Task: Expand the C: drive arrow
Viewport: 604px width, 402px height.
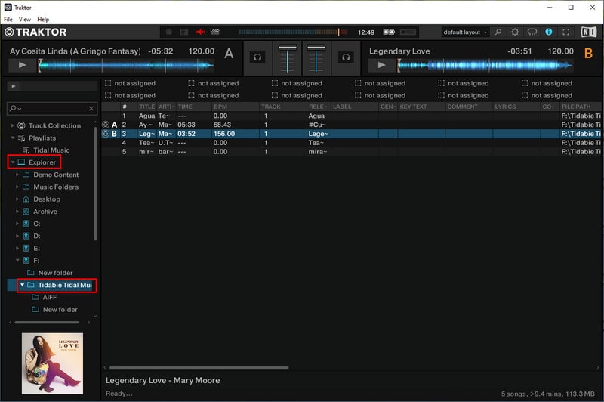Action: 17,224
